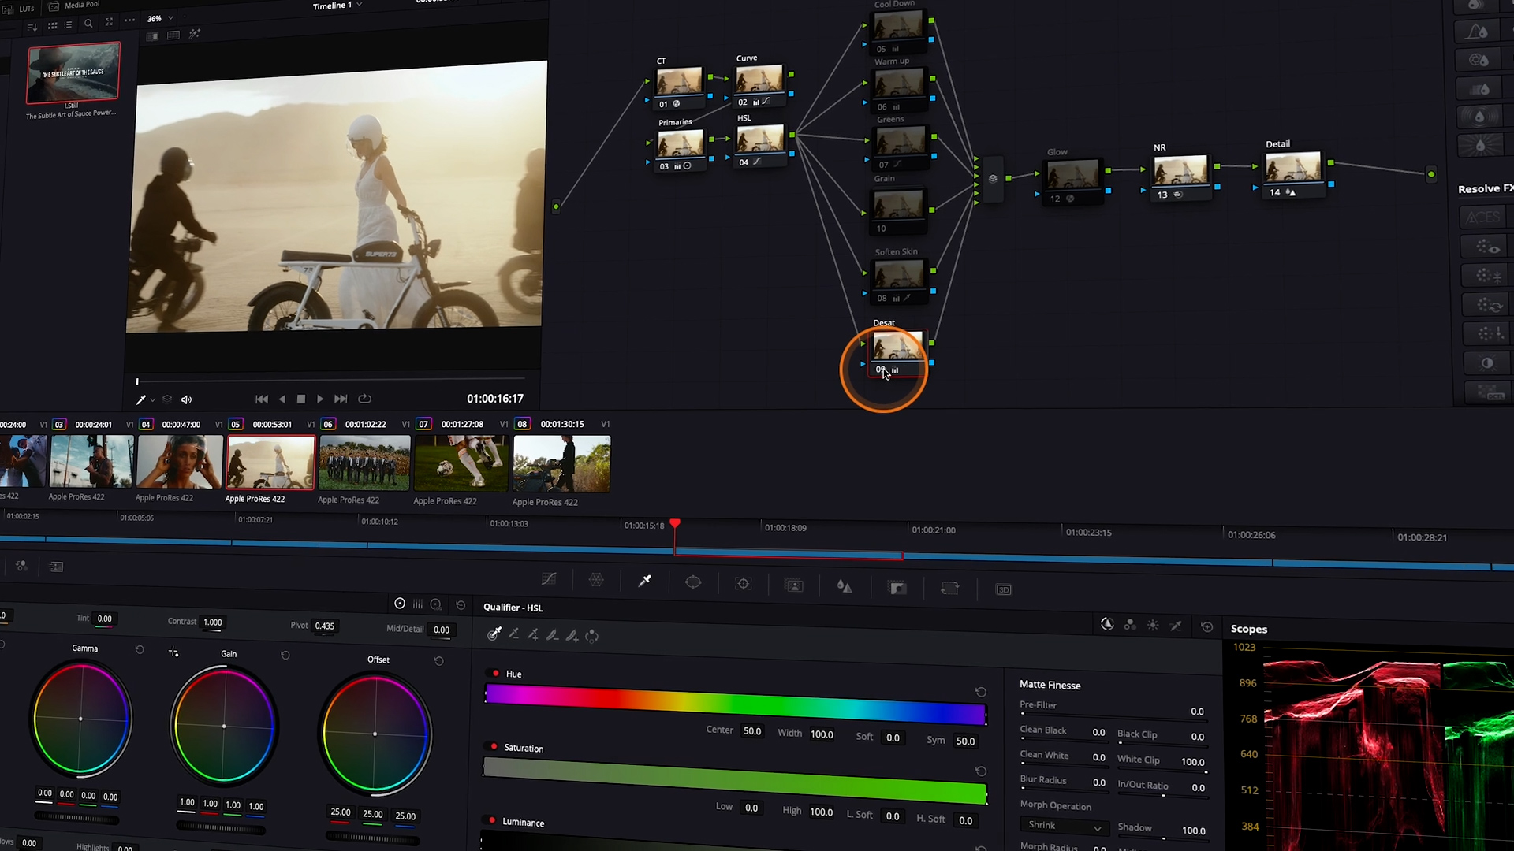1514x851 pixels.
Task: Open the media pool search icon
Action: (88, 24)
